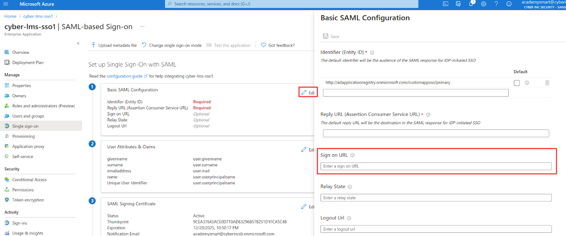Delete the primary identifier with the trash icon
Image resolution: width=566 pixels, height=236 pixels.
point(547,82)
